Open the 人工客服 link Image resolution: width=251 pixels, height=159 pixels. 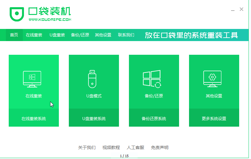(x=135, y=147)
